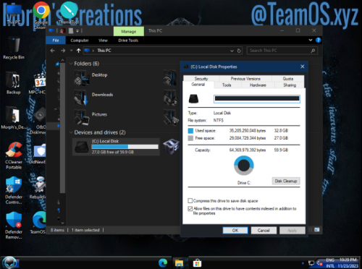Click the Start orb on the taskbar
The height and width of the screenshot is (269, 362).
point(9,262)
